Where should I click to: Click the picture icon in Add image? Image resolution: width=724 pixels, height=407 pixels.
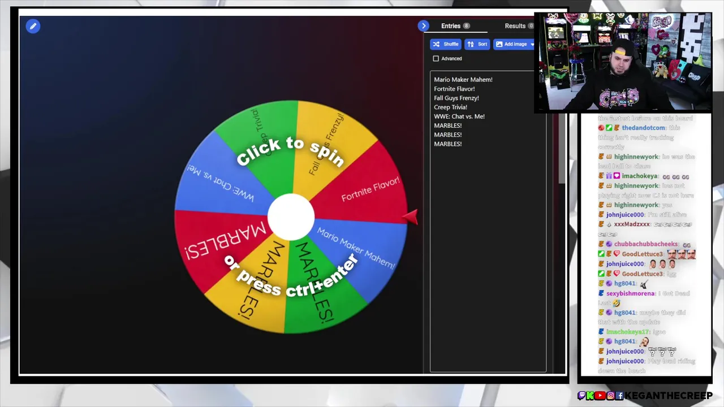coord(499,44)
